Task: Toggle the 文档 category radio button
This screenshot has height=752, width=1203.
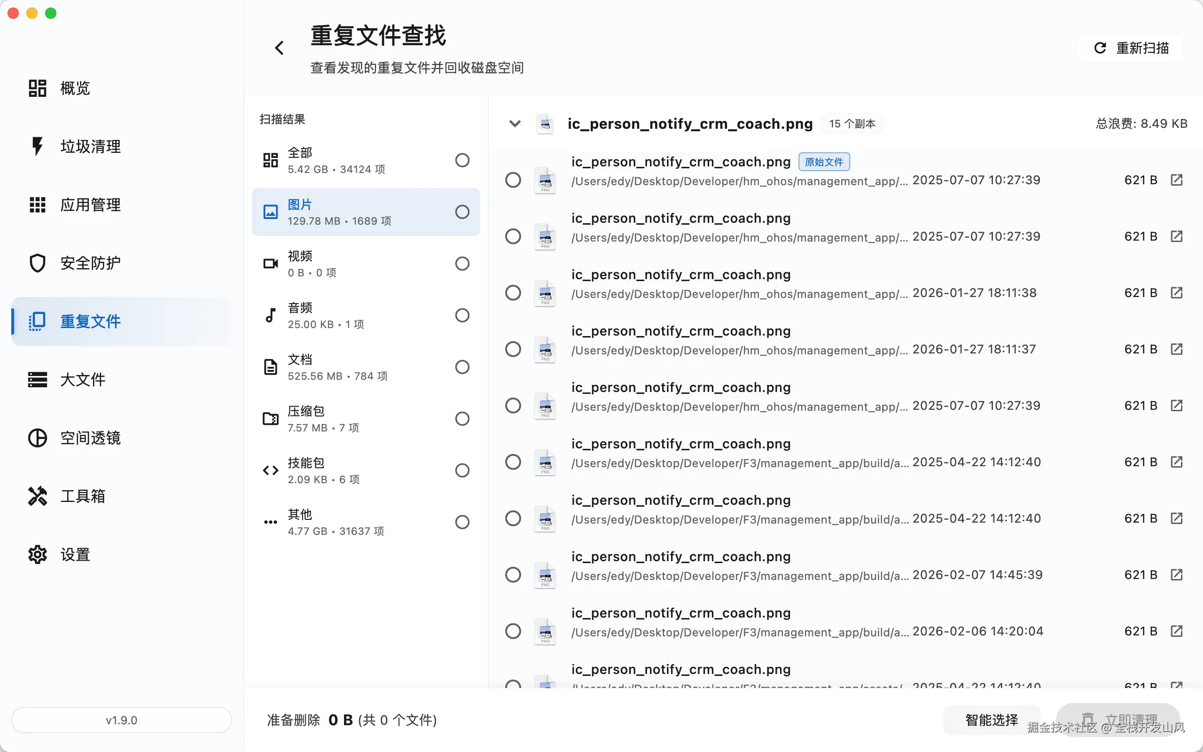Action: (x=462, y=367)
